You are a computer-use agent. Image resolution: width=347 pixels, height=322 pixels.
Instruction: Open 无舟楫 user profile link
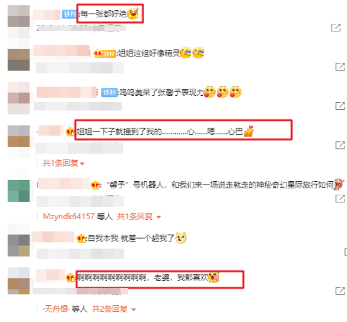click(x=56, y=309)
